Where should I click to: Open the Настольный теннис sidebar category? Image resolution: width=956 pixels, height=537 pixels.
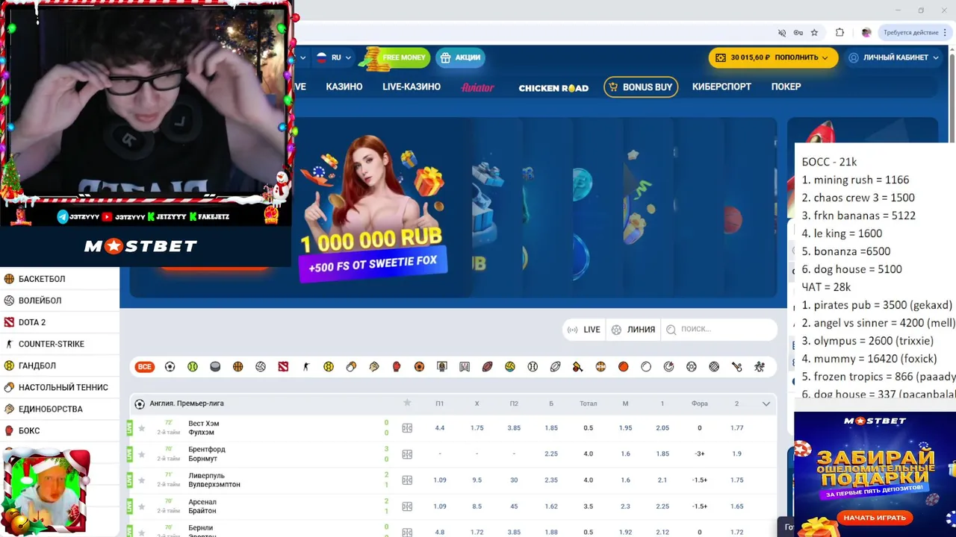coord(60,387)
